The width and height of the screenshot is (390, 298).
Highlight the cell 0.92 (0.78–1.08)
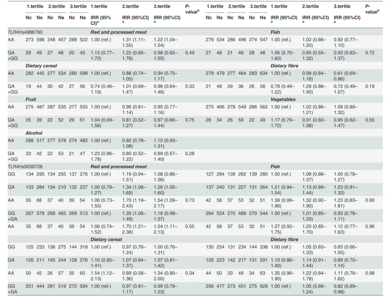pos(134,143)
